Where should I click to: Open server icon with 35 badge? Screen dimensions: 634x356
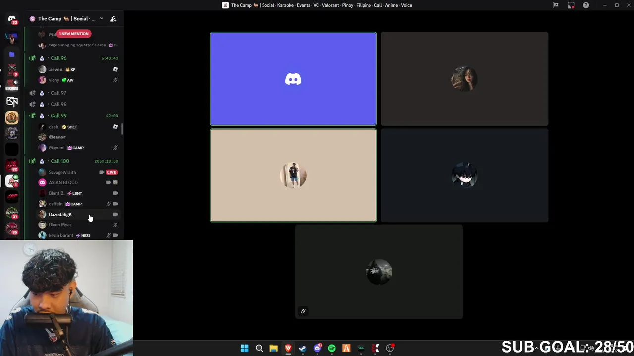point(12,228)
